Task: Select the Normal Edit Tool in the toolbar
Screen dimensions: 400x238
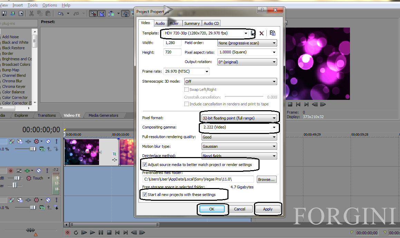Action: tap(92, 13)
